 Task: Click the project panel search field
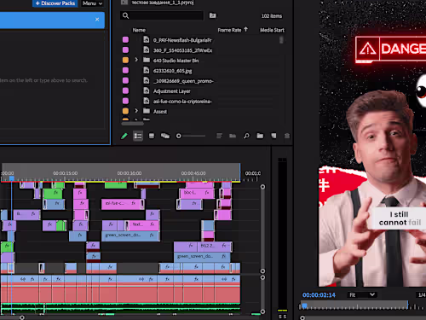click(166, 15)
